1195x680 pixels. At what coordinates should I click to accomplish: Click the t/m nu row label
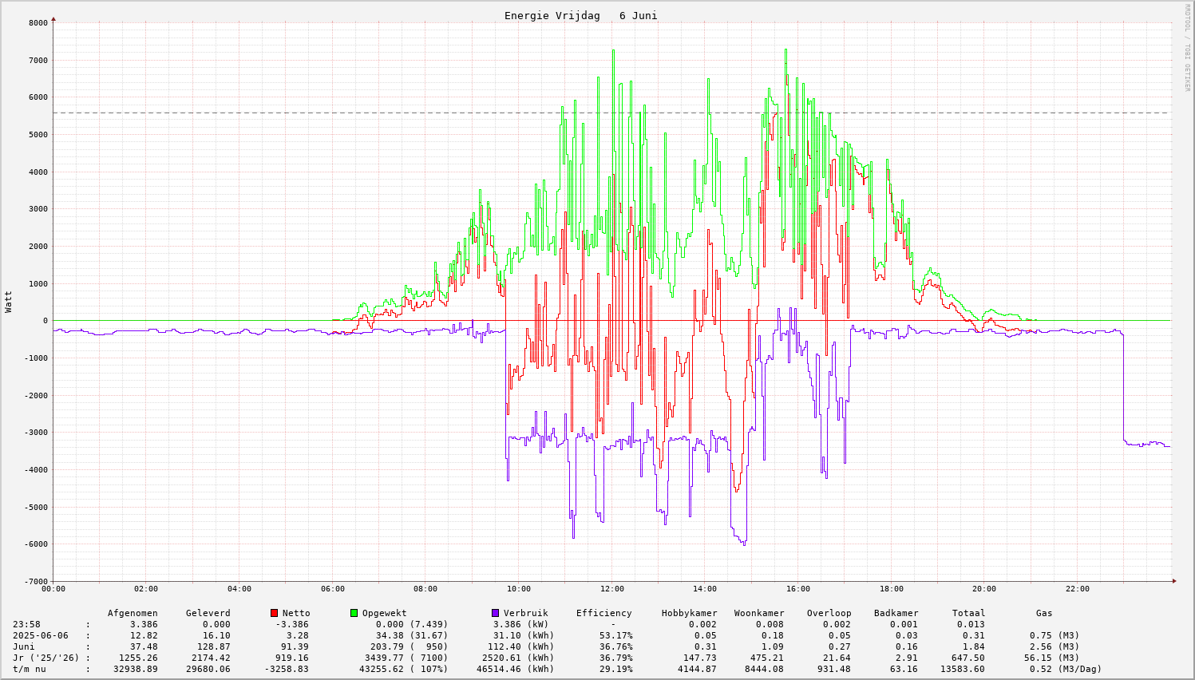(30, 669)
